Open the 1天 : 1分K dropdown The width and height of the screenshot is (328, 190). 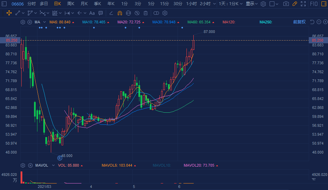pyautogui.click(x=230, y=4)
